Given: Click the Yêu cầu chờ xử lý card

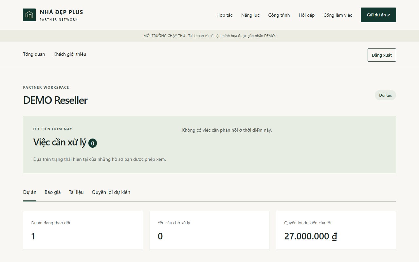Looking at the screenshot, I should pyautogui.click(x=209, y=230).
